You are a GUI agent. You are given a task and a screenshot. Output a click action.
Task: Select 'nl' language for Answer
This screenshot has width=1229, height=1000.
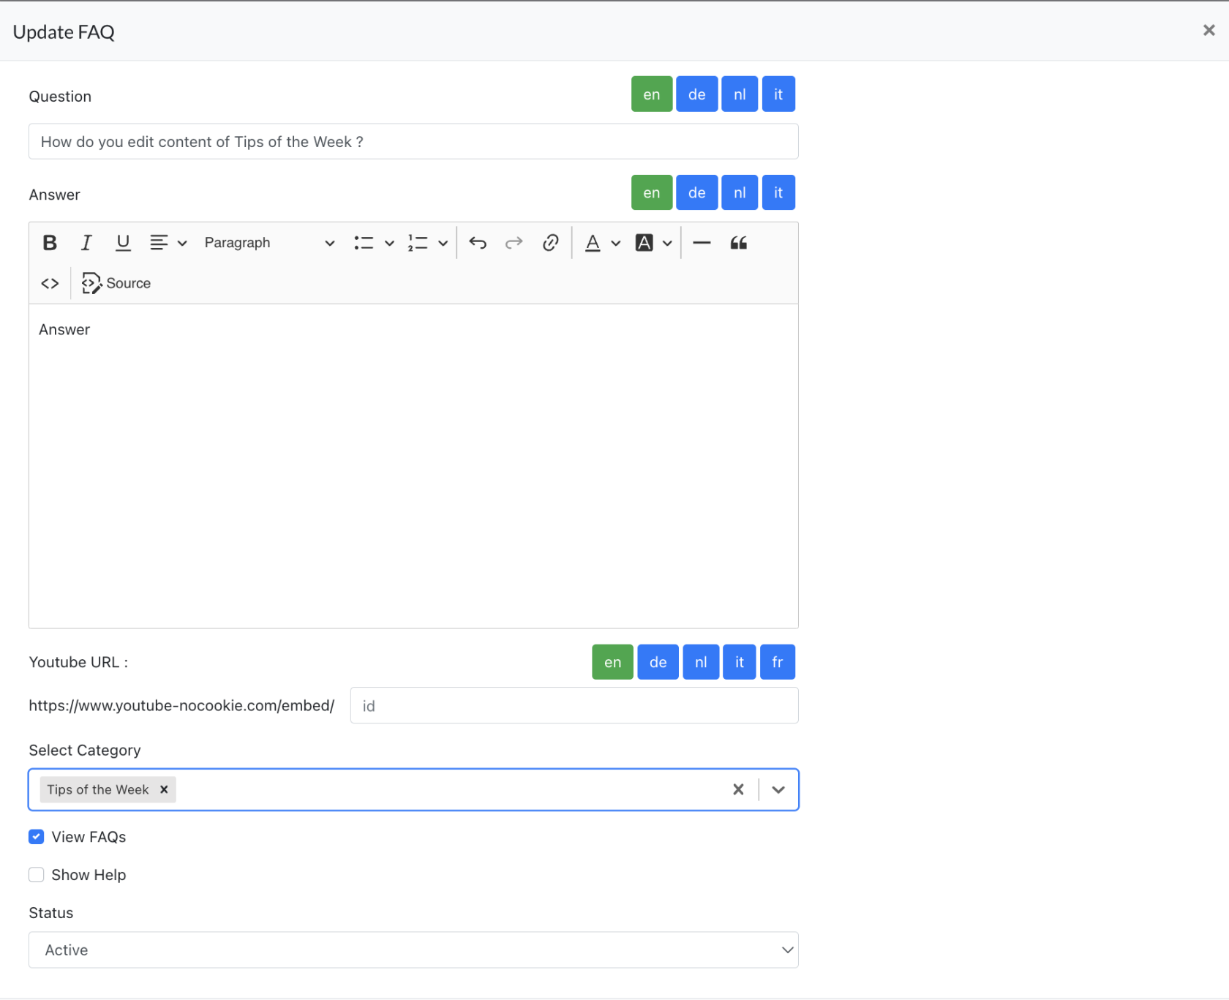coord(740,192)
